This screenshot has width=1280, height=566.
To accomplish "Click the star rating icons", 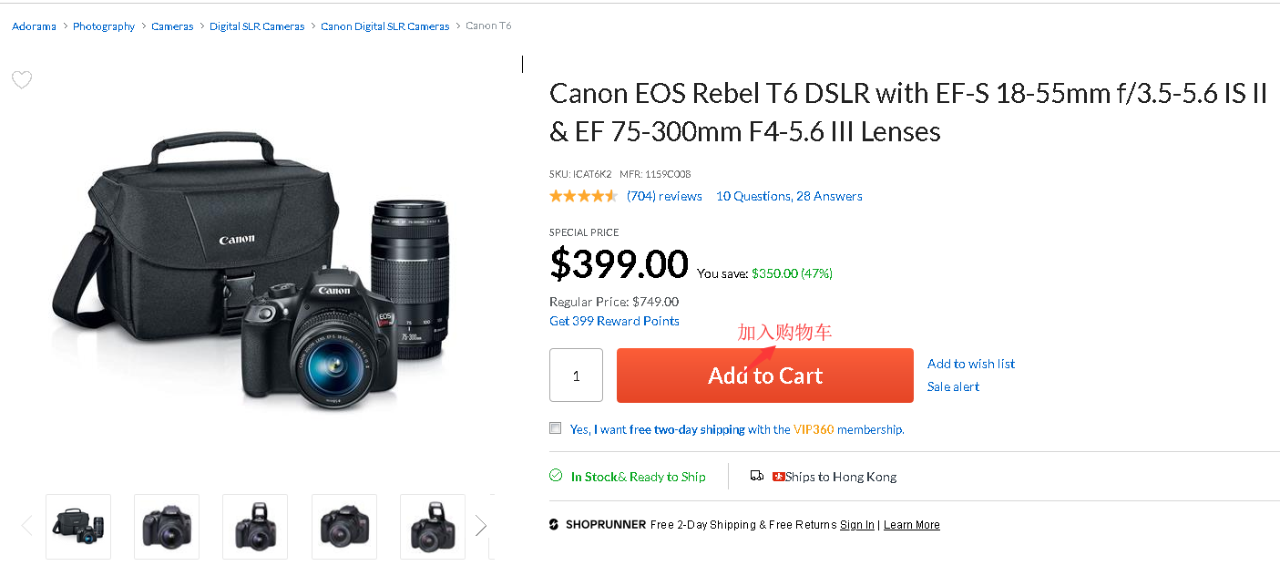I will point(583,196).
